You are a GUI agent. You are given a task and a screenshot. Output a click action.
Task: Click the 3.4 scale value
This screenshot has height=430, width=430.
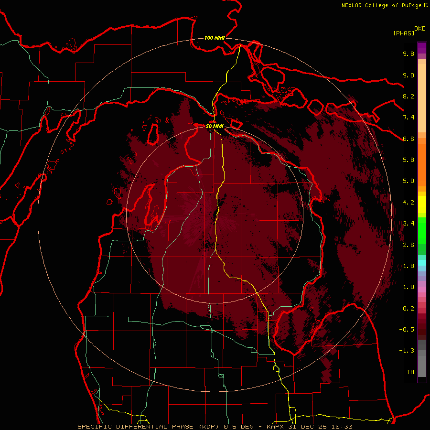(x=408, y=224)
